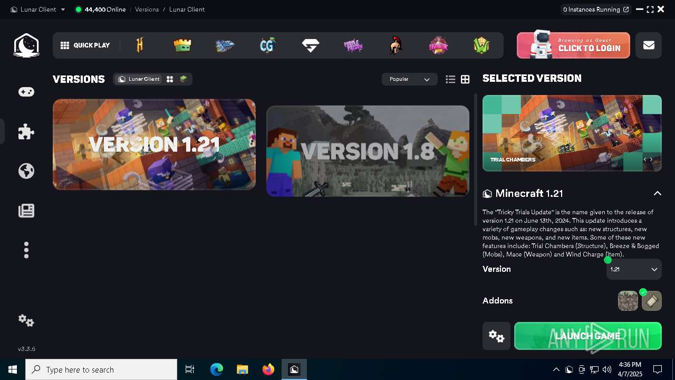Open the 1.21 version dropdown

[634, 269]
